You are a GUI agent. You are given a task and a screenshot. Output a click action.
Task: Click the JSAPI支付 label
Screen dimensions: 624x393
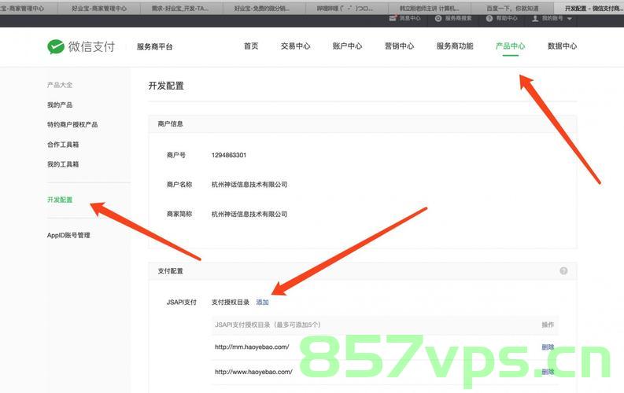pos(182,302)
